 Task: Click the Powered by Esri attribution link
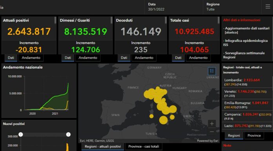click(207, 141)
